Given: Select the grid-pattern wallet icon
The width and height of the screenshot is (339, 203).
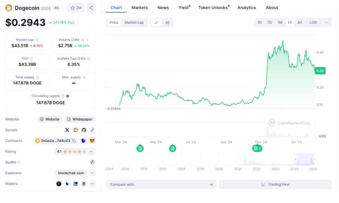Looking at the screenshot, I should point(75,184).
